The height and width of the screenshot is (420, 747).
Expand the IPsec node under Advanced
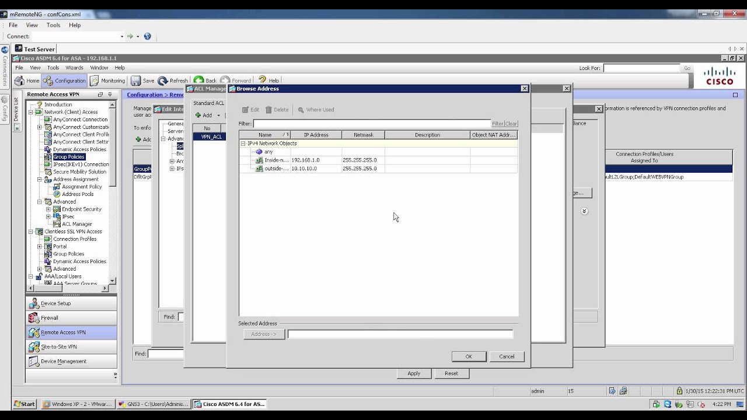48,217
